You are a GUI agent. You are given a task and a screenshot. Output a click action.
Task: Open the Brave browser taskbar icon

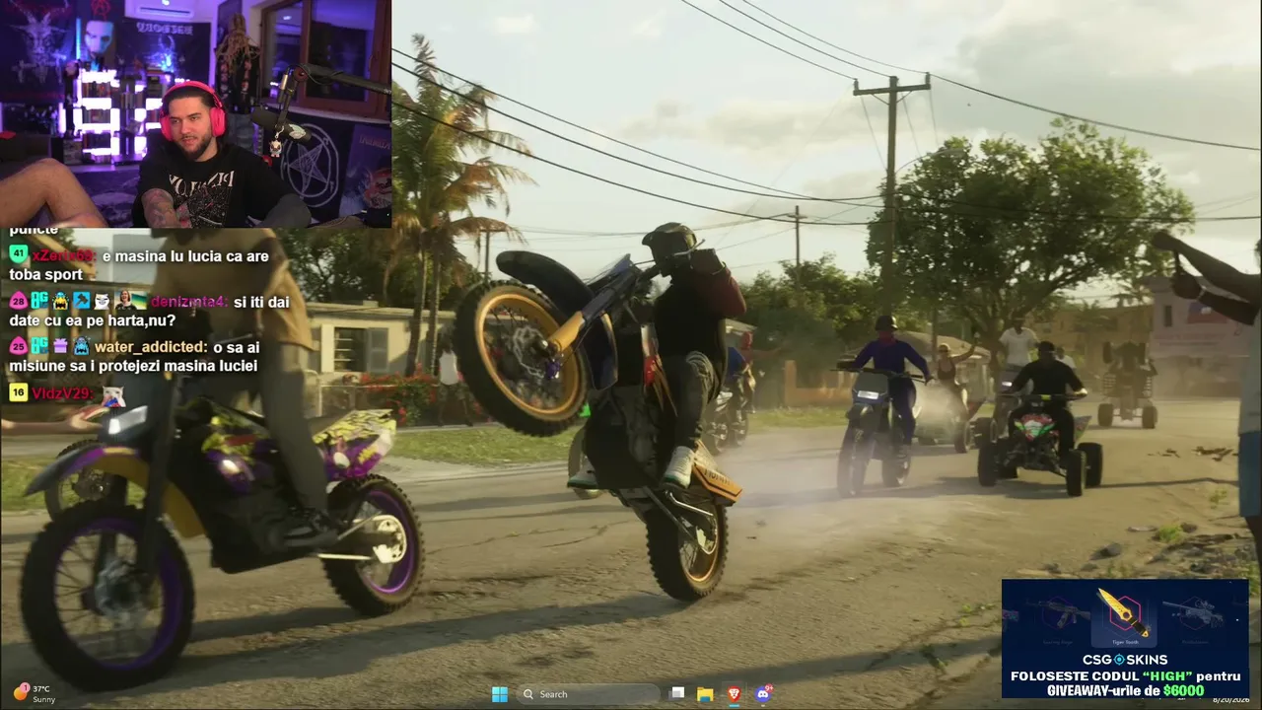(734, 694)
